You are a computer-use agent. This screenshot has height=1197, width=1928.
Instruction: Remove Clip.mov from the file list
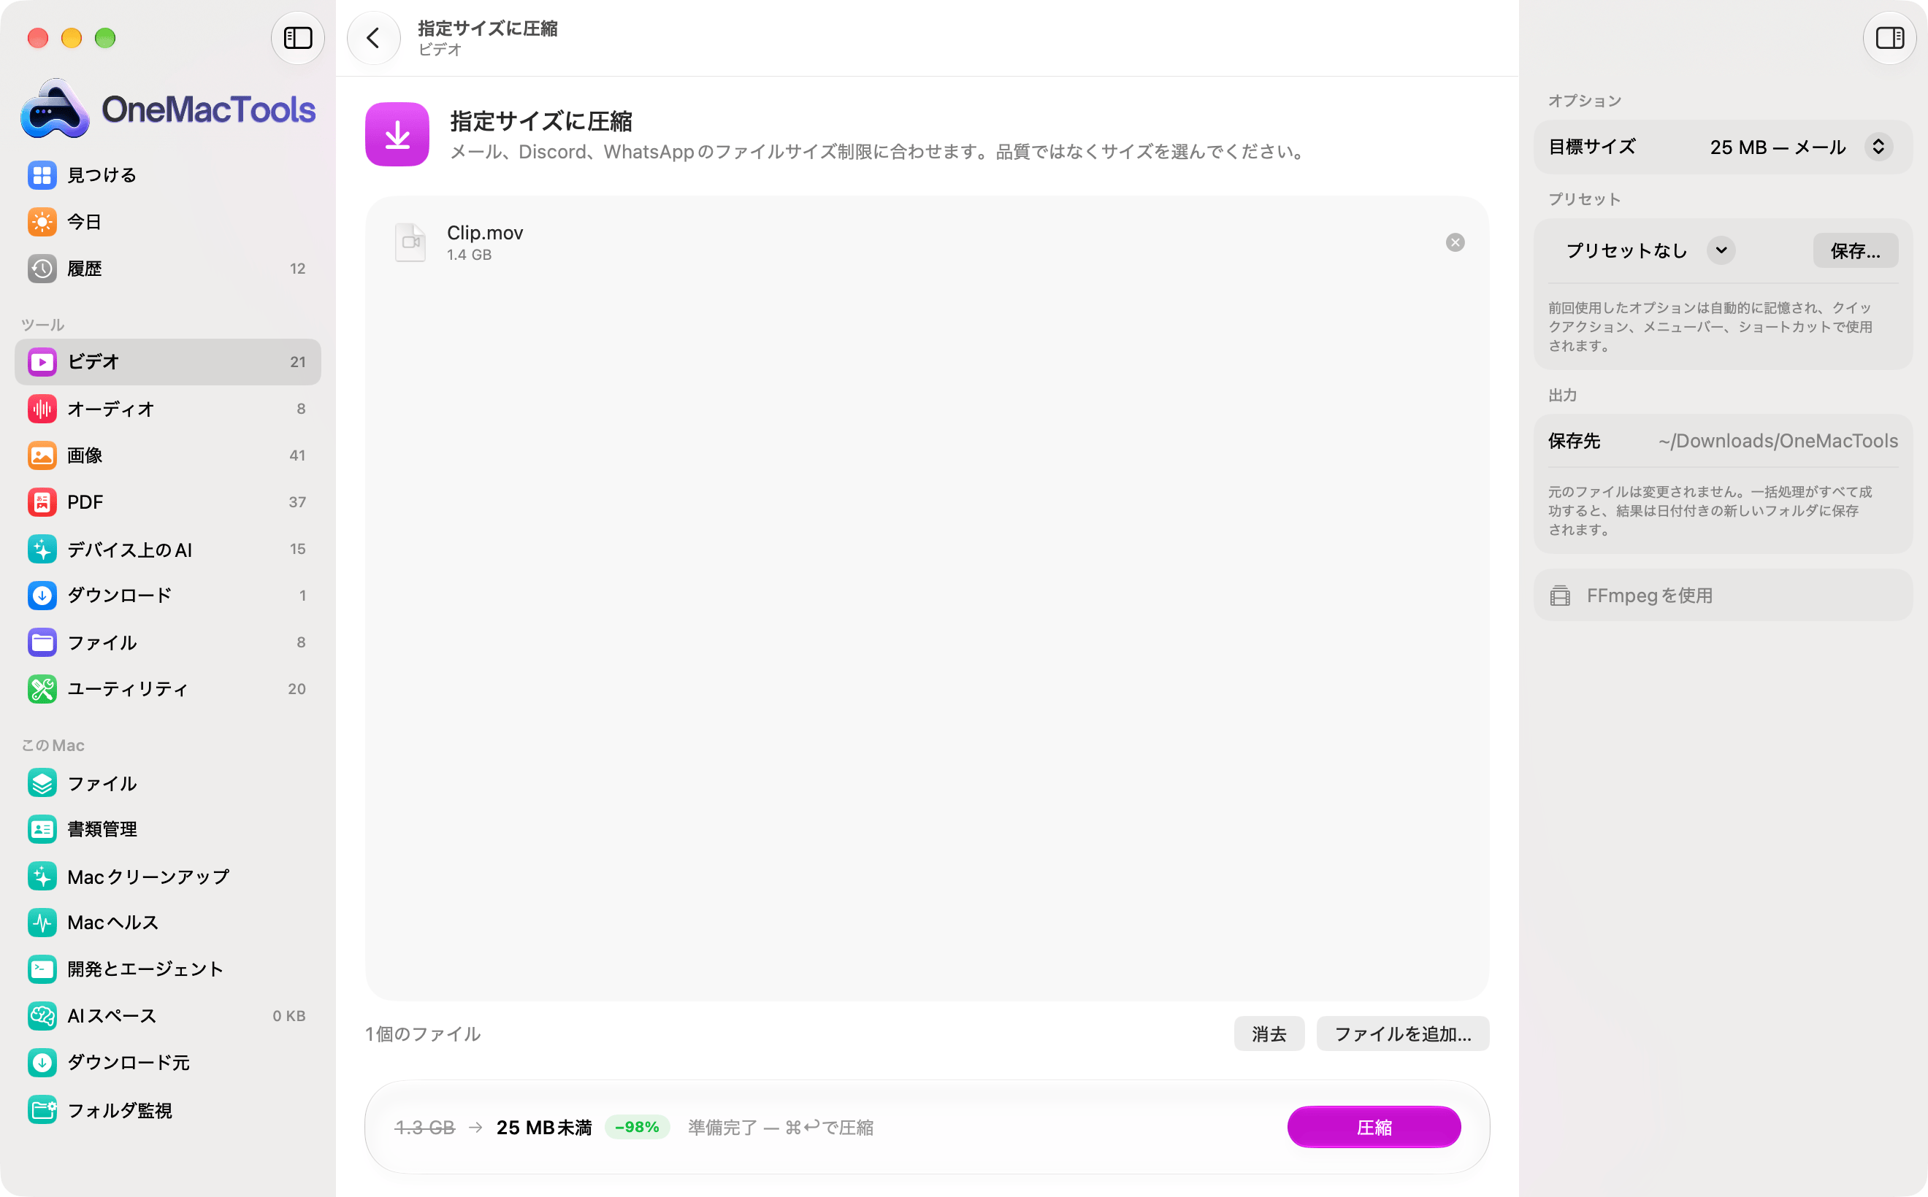point(1455,242)
